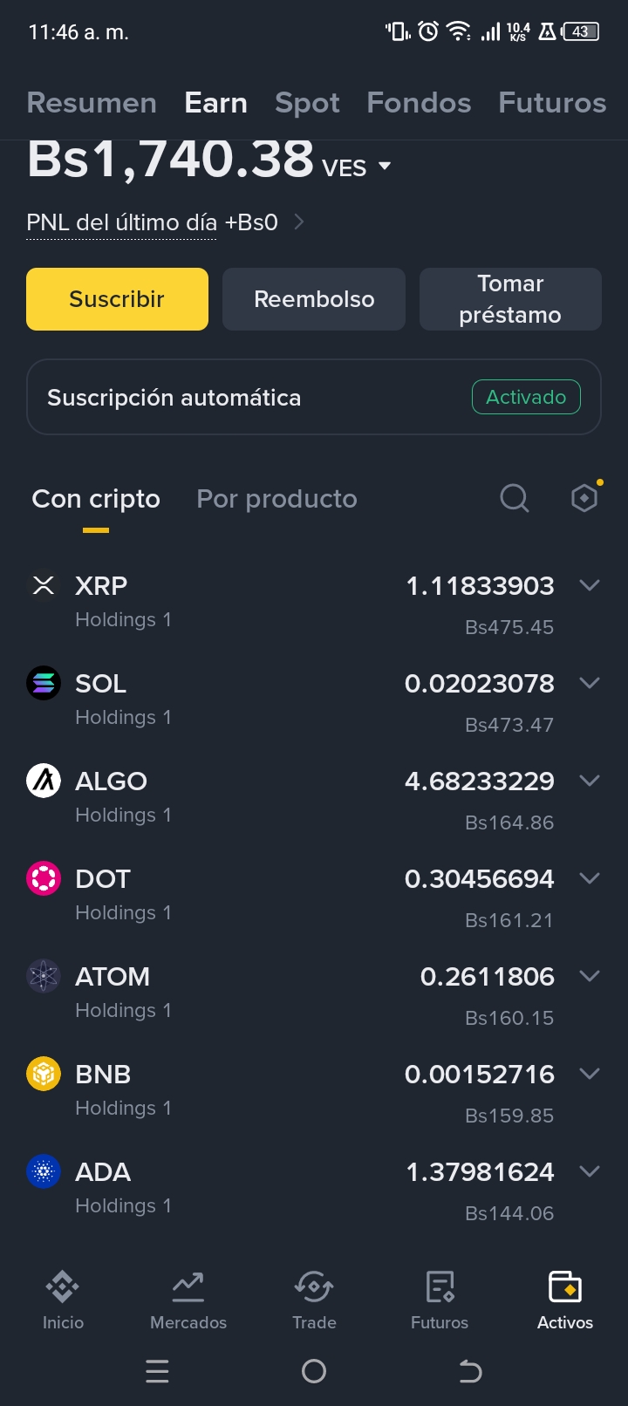Image resolution: width=628 pixels, height=1406 pixels.
Task: Tap the Tomar préstamo button
Action: point(510,299)
